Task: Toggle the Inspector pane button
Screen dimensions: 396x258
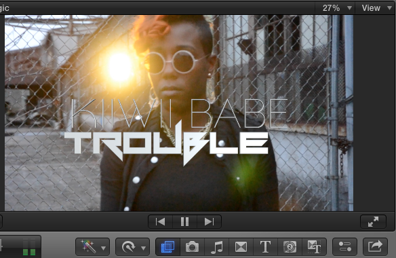Action: [344, 246]
